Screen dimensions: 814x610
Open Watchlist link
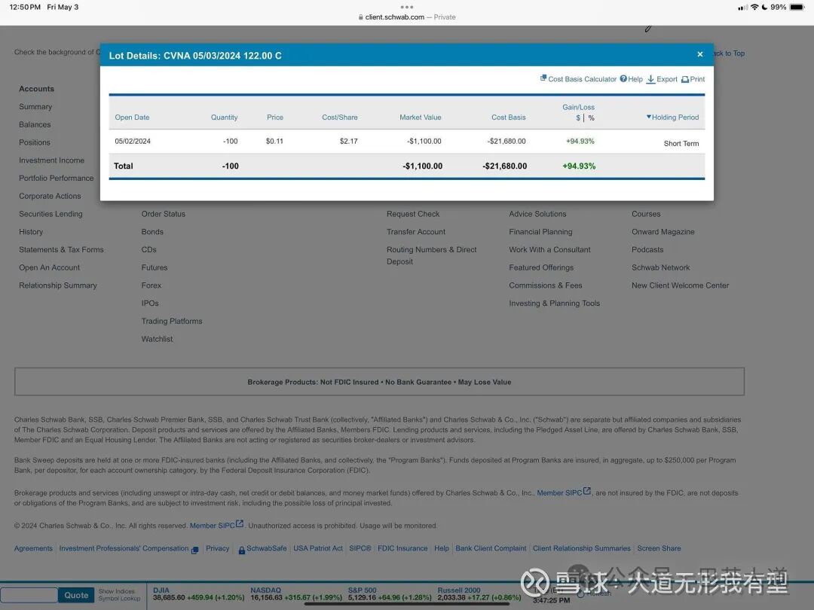click(157, 339)
